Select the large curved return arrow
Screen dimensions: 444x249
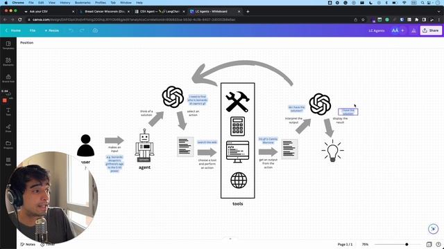tap(242, 73)
